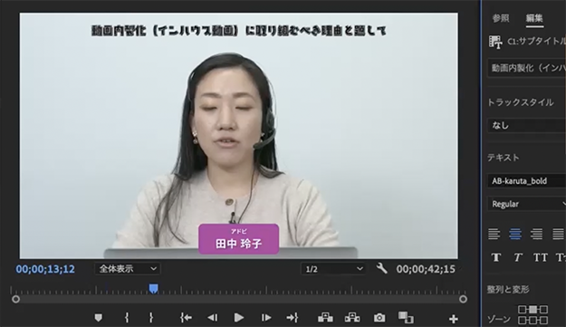The image size is (566, 327).
Task: Step forward one frame
Action: [x=266, y=318]
